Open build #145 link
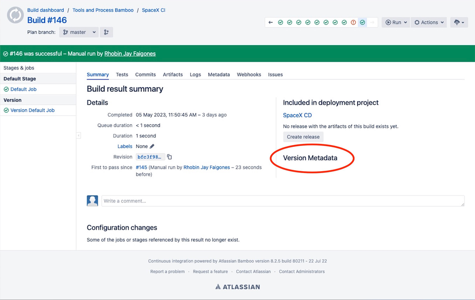Screen dimensions: 475x300 tap(142, 167)
